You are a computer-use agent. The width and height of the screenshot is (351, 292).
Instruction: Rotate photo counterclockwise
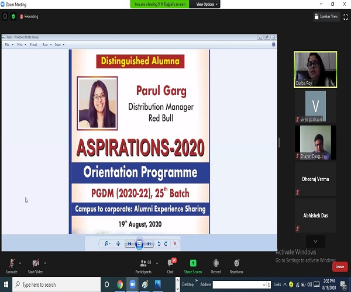point(159,244)
